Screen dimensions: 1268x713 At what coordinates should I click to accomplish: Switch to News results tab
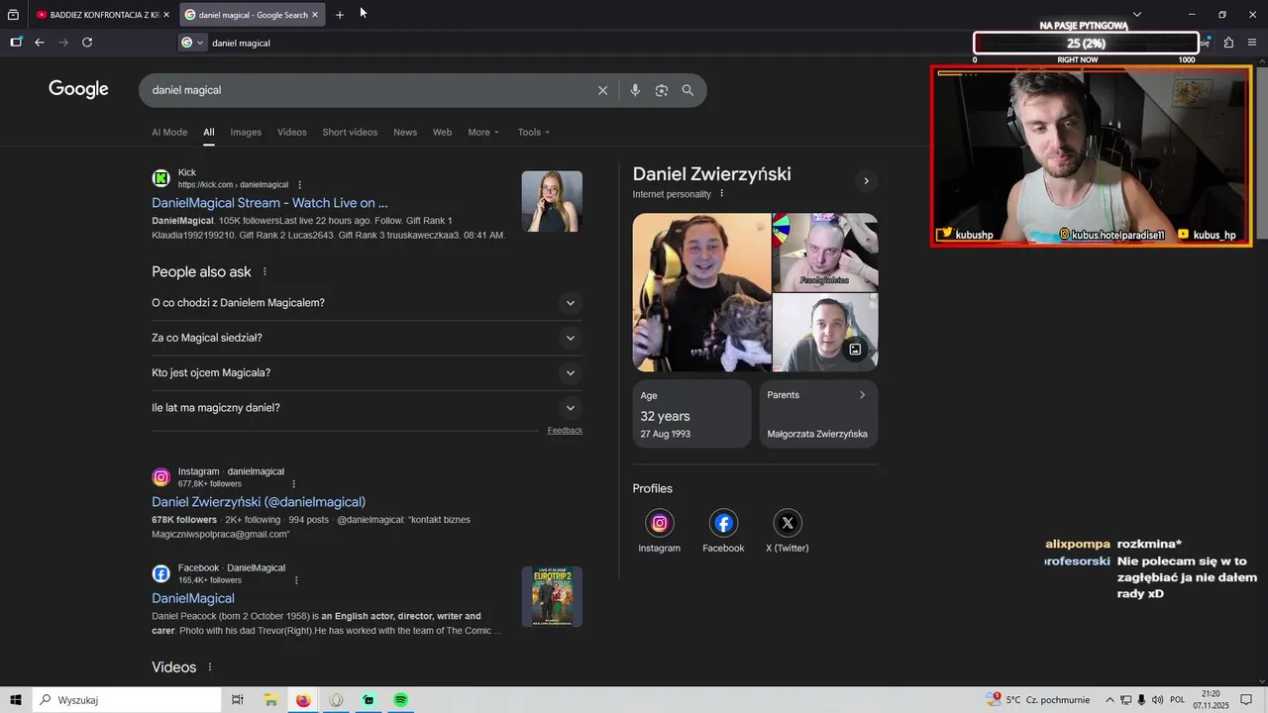pos(405,133)
